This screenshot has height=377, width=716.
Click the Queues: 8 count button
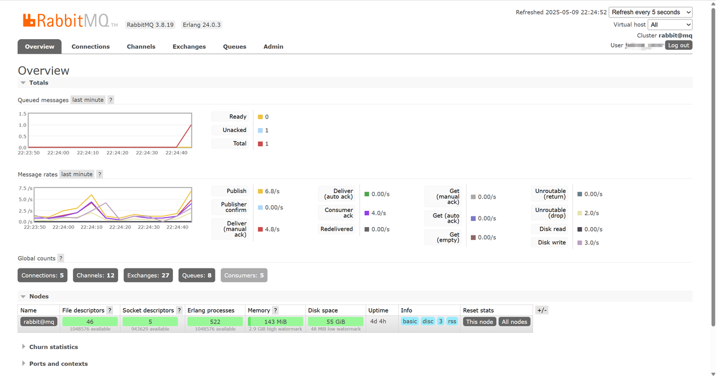[x=197, y=275]
